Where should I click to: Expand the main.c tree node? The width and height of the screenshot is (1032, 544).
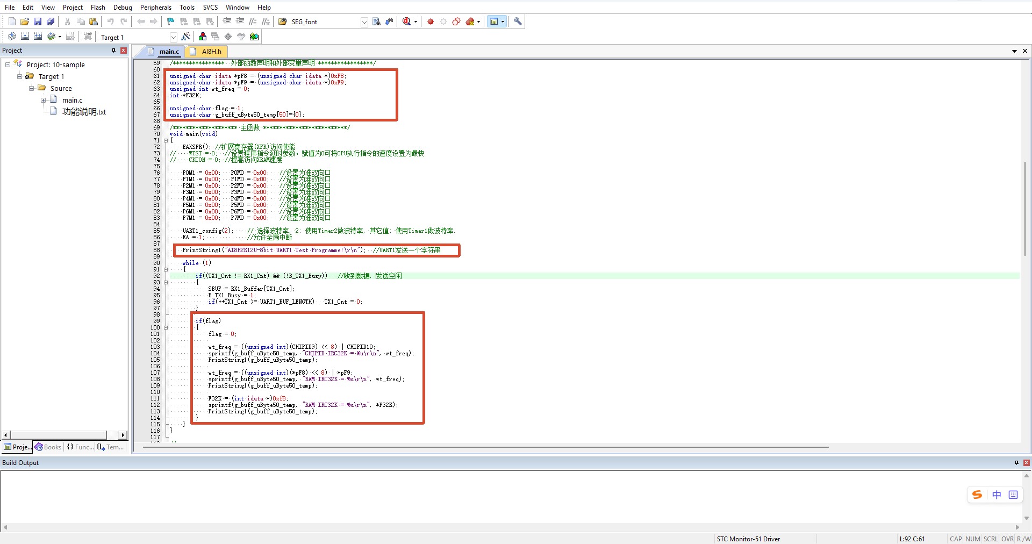coord(44,100)
